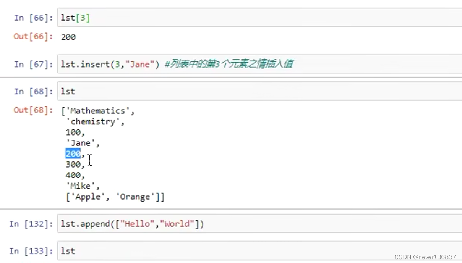Click the Out[66] prompt label
The height and width of the screenshot is (263, 462).
32,37
